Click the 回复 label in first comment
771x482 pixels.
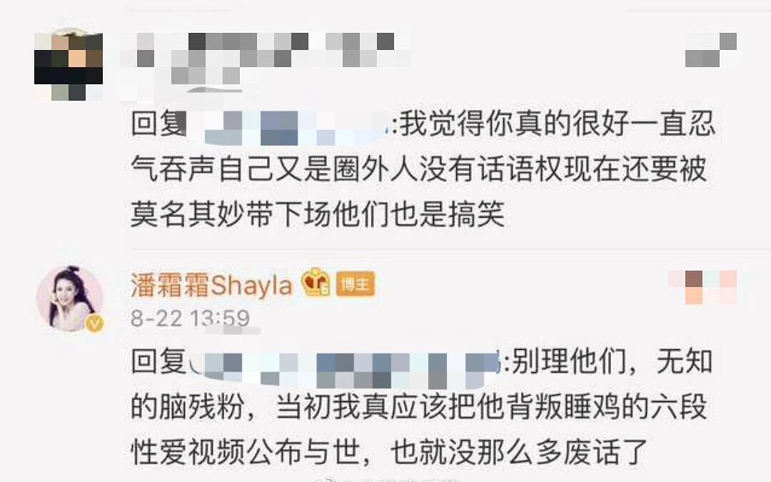[158, 123]
